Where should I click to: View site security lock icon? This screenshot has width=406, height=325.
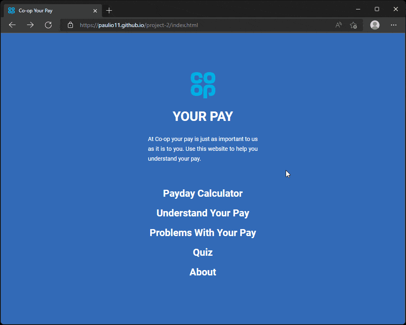[70, 25]
